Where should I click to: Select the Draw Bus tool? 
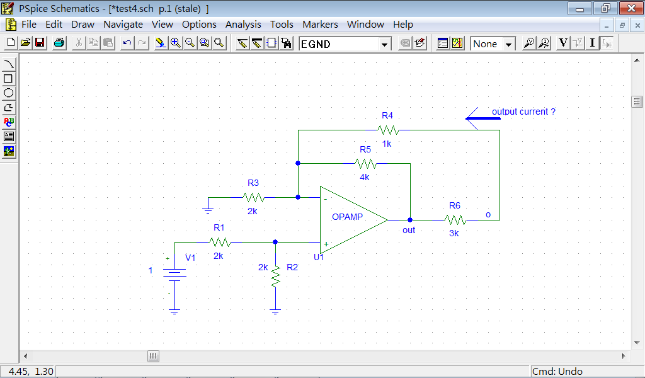coord(257,43)
